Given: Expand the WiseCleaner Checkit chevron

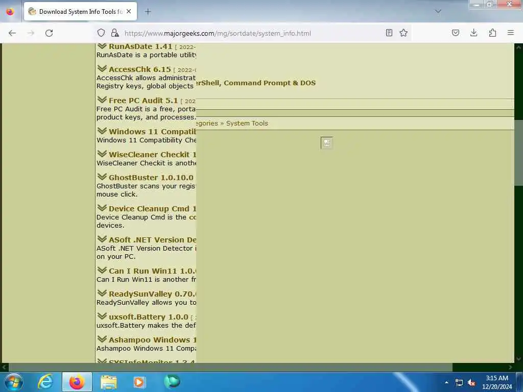Looking at the screenshot, I should point(102,154).
